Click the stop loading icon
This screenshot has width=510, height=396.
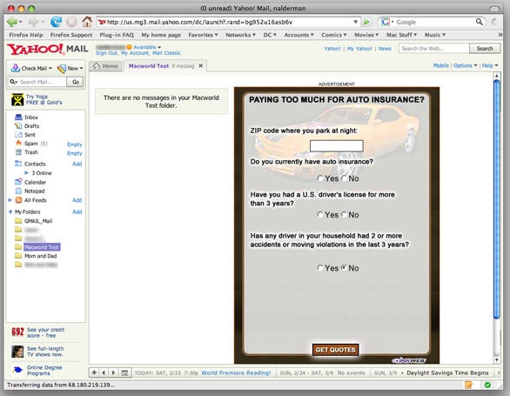[71, 22]
